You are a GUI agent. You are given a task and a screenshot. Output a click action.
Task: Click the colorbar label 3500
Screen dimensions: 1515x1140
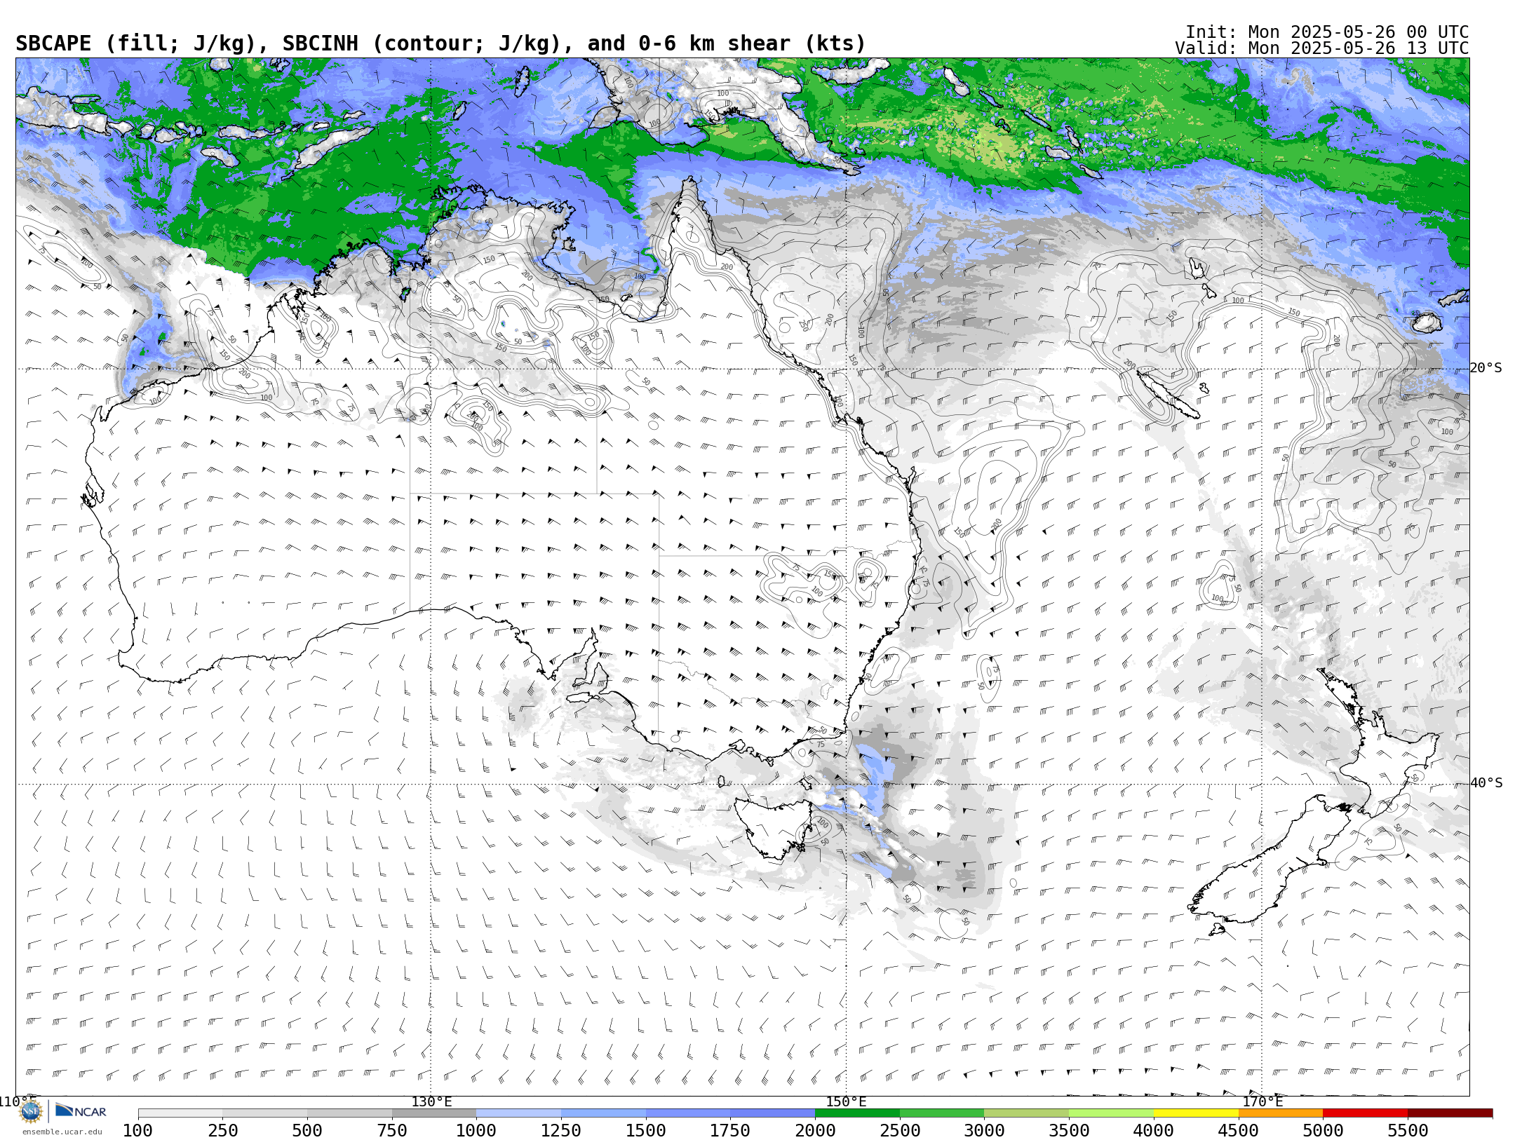[x=1069, y=1130]
